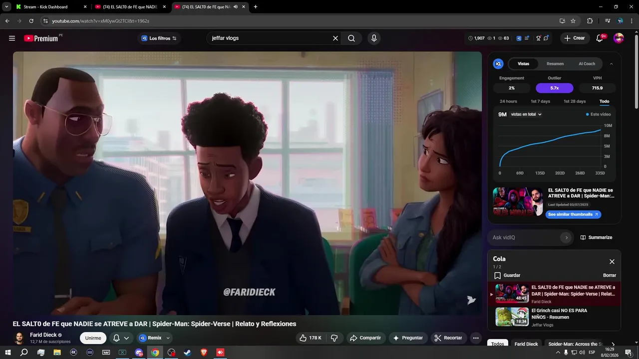Go to YouTube Premium home logo
Image resolution: width=639 pixels, height=359 pixels.
(41, 38)
